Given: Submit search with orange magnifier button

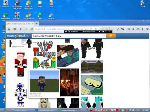Looking at the screenshot, I should click(111, 36).
